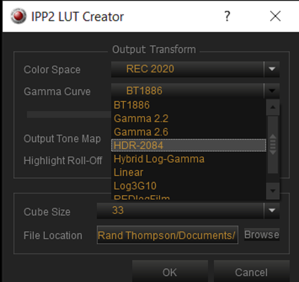299x282 pixels.
Task: Click the question mark help button
Action: coord(227,16)
